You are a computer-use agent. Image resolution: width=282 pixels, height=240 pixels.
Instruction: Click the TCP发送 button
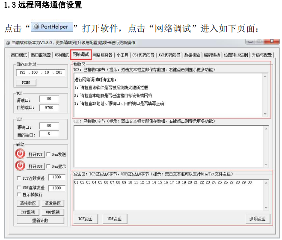coord(85,219)
